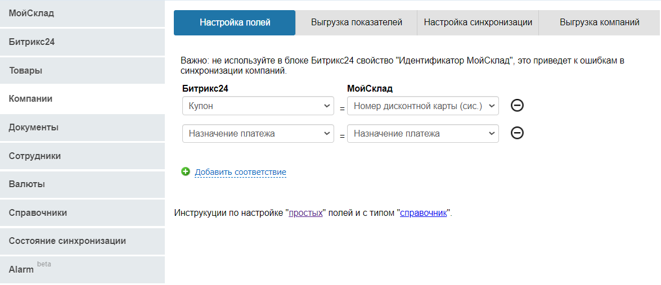Click the green plus icon for adding mapping
The height and width of the screenshot is (285, 661).
(x=186, y=171)
